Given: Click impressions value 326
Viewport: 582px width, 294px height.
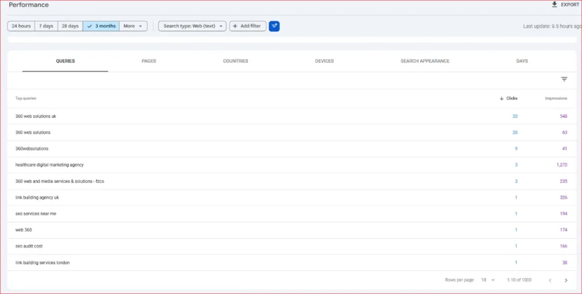Looking at the screenshot, I should (563, 198).
